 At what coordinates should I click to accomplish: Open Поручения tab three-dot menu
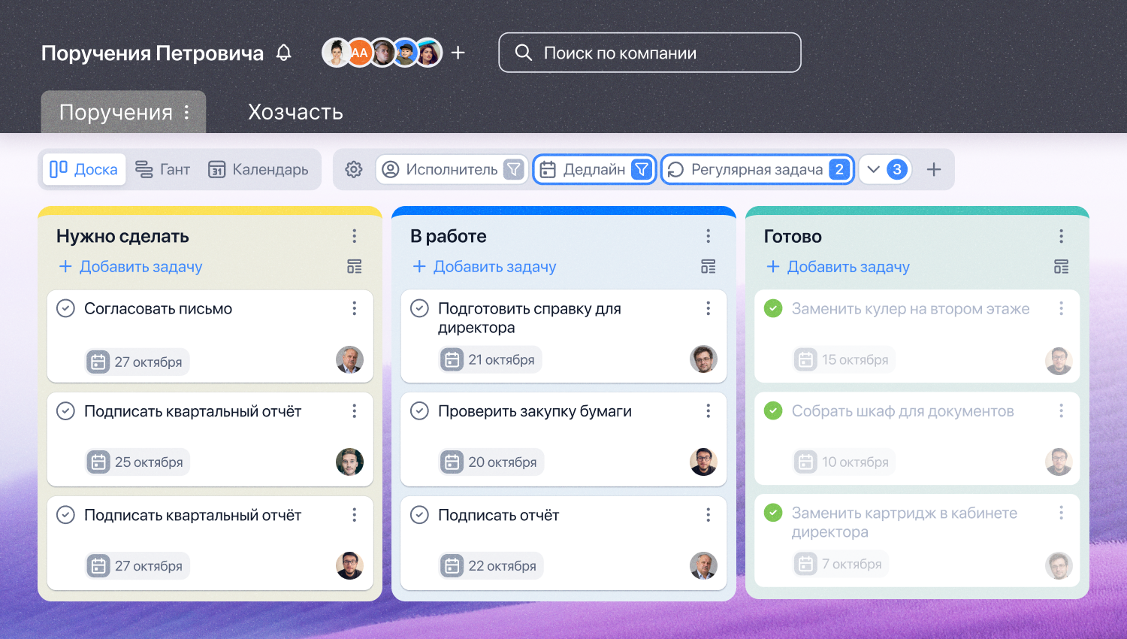point(186,112)
